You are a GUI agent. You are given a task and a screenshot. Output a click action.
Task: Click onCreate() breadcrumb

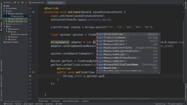pyautogui.click(x=56, y=101)
